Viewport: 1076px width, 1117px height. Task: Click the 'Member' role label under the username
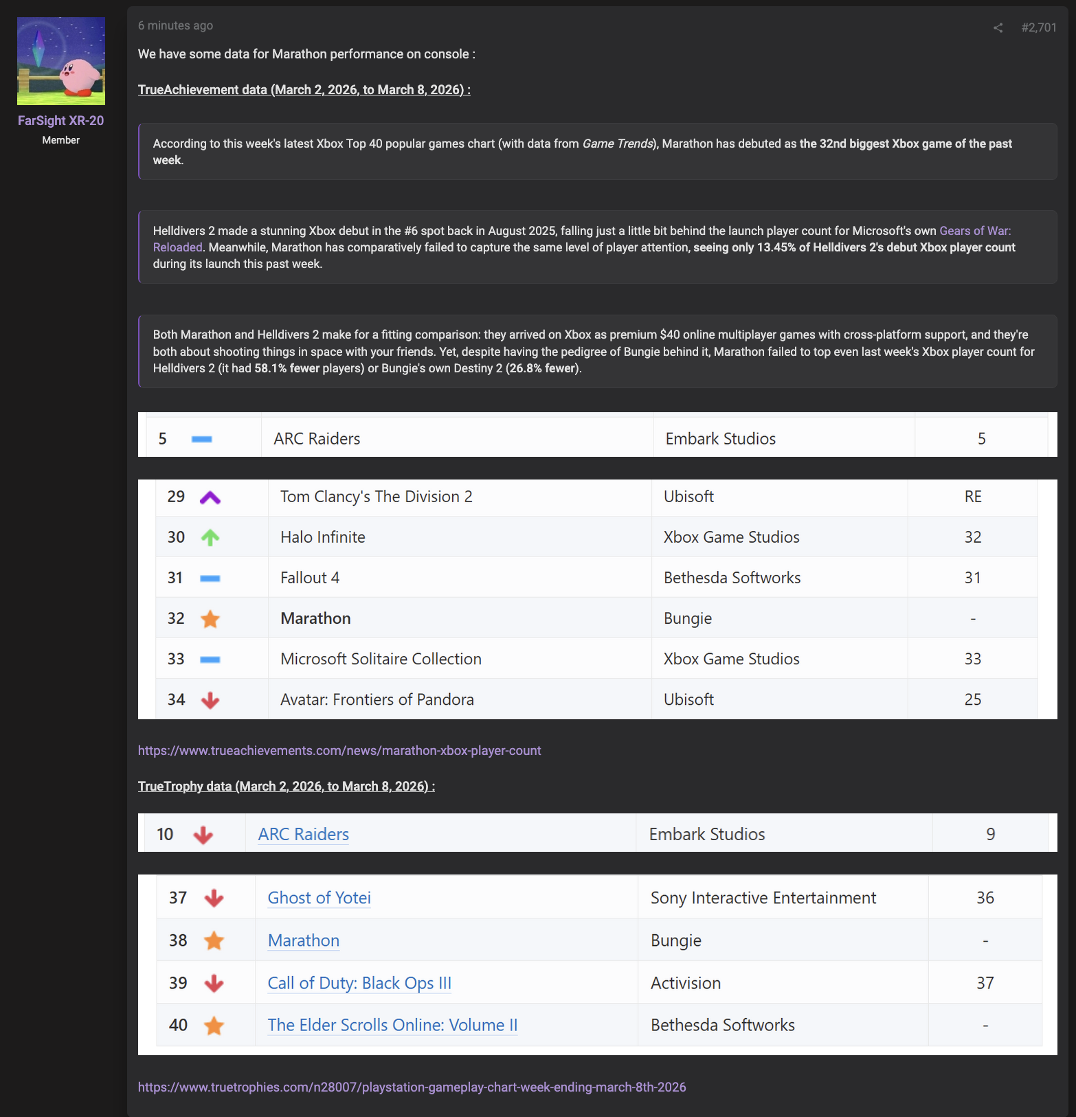pyautogui.click(x=61, y=140)
